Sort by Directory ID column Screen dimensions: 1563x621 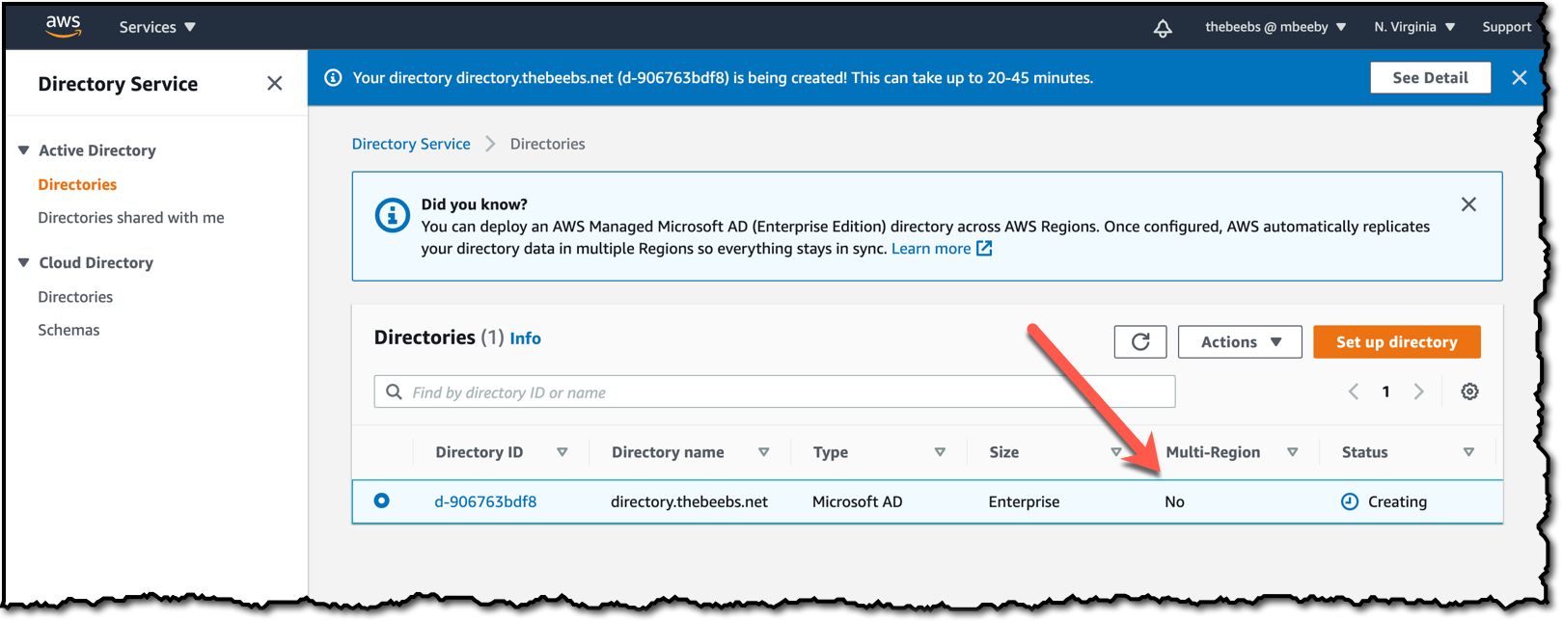562,452
